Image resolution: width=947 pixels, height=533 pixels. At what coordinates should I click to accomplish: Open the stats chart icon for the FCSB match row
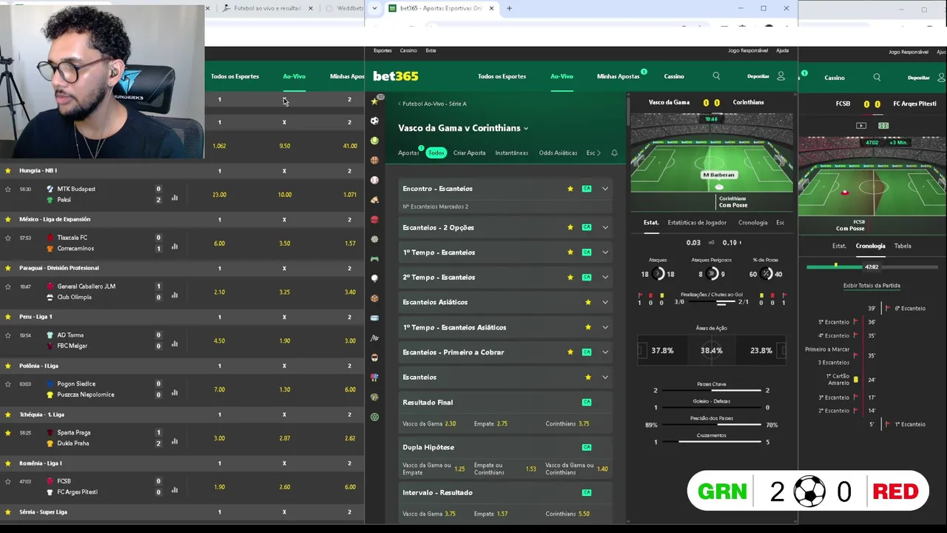tap(175, 489)
